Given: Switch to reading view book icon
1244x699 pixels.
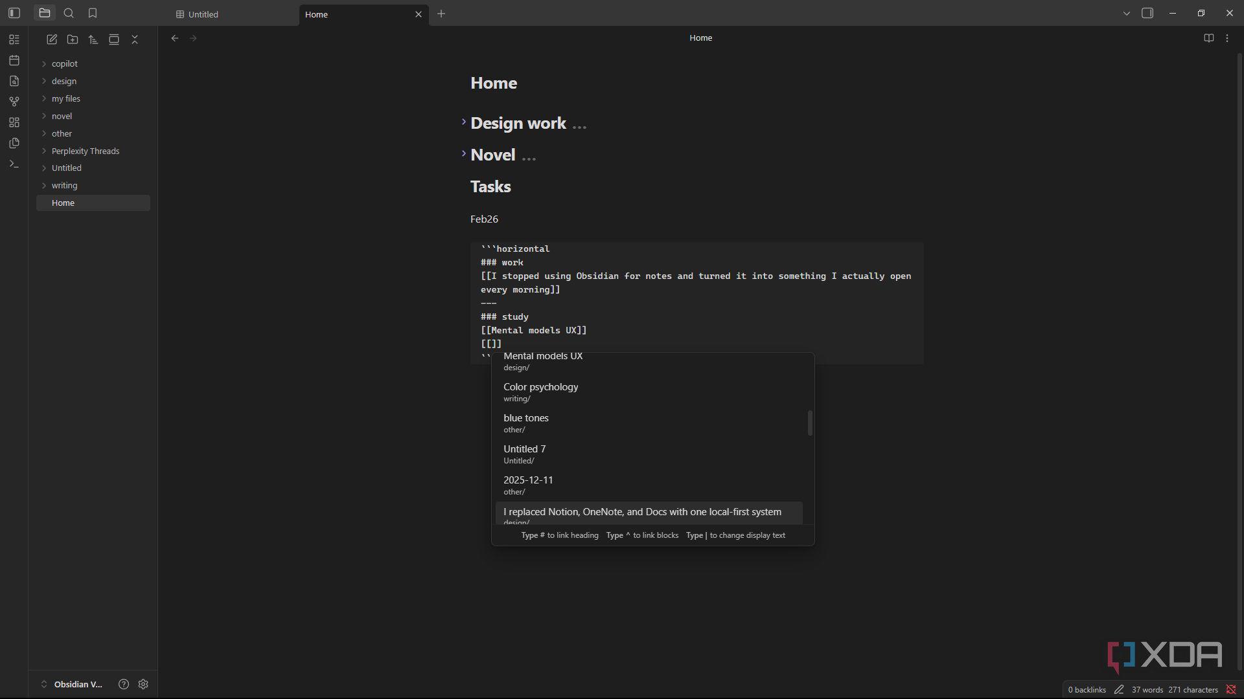Looking at the screenshot, I should click(x=1208, y=38).
